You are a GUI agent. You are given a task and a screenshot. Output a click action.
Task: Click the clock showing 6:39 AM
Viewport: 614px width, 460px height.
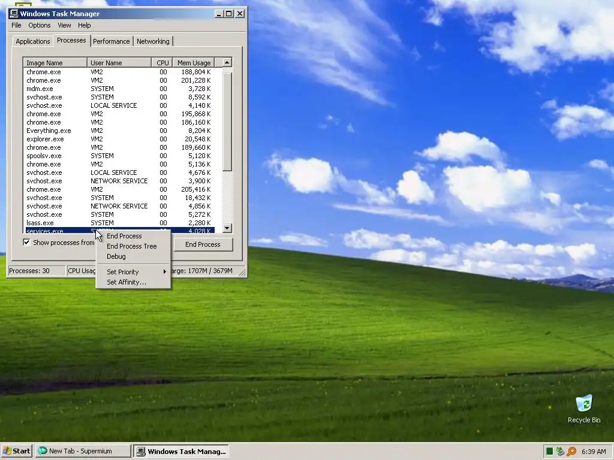pos(594,452)
